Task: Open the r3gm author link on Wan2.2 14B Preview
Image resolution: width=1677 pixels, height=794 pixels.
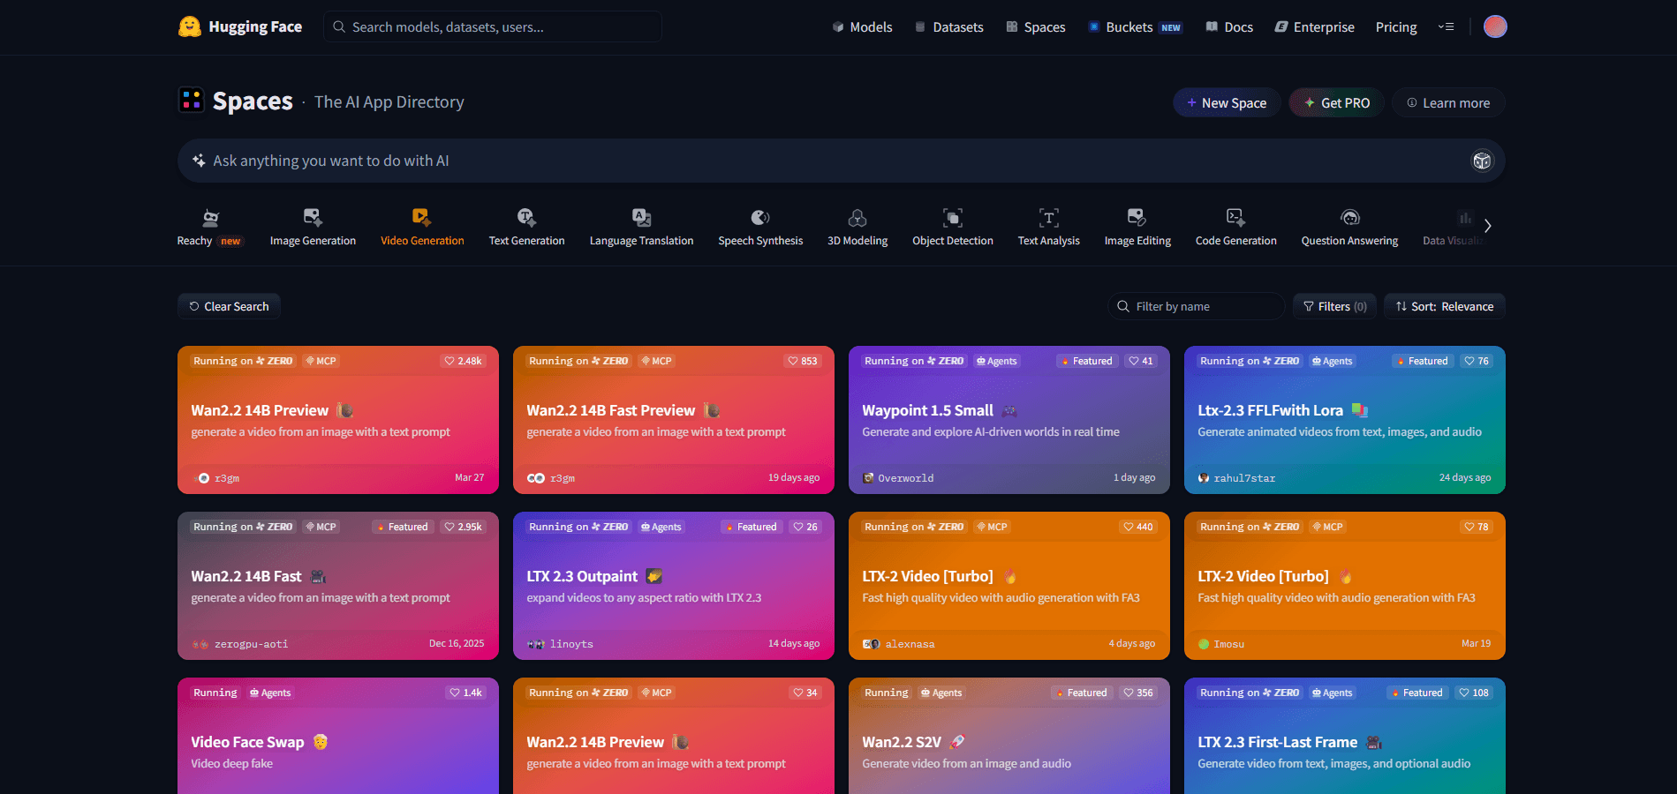Action: point(226,478)
